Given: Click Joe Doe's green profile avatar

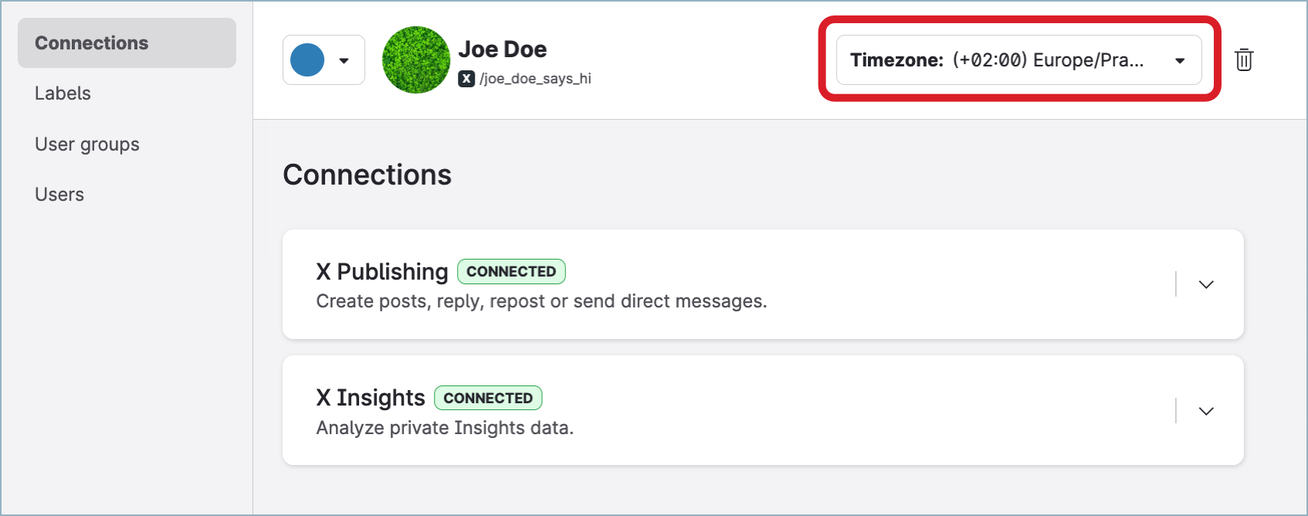Looking at the screenshot, I should (x=416, y=60).
